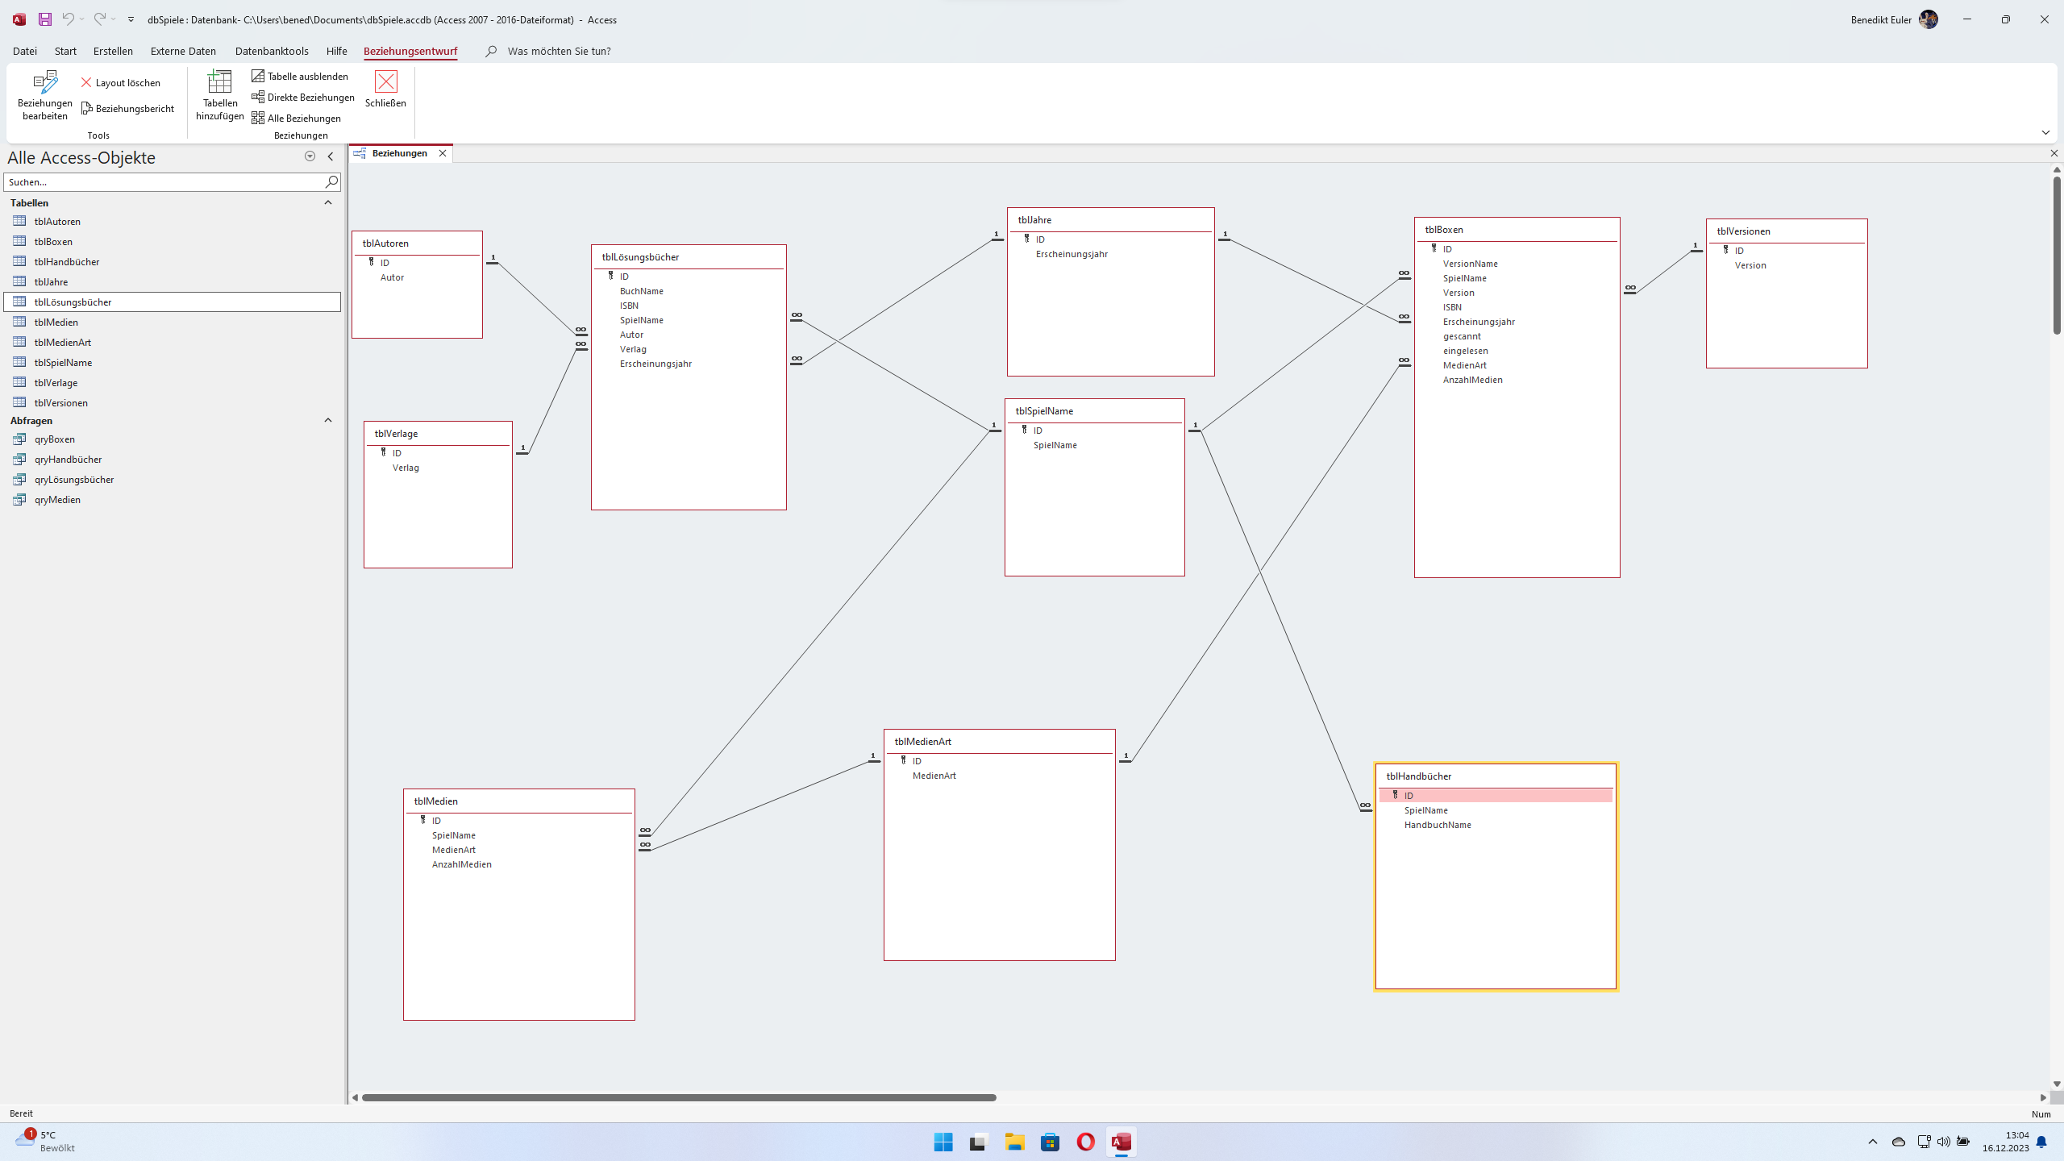The width and height of the screenshot is (2064, 1161).
Task: Select tblMedienArt in the navigation pane
Action: [x=63, y=343]
